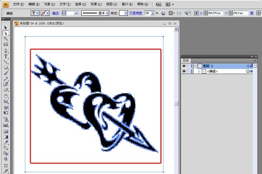Viewport: 262px width, 174px height.
Task: Open the stroke weight dropdown
Action: [x=76, y=13]
